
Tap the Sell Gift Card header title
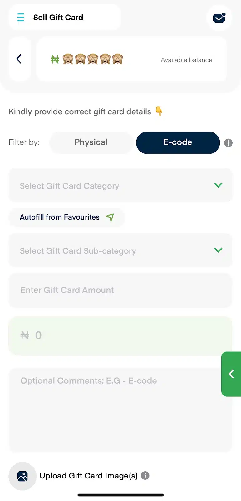click(58, 17)
